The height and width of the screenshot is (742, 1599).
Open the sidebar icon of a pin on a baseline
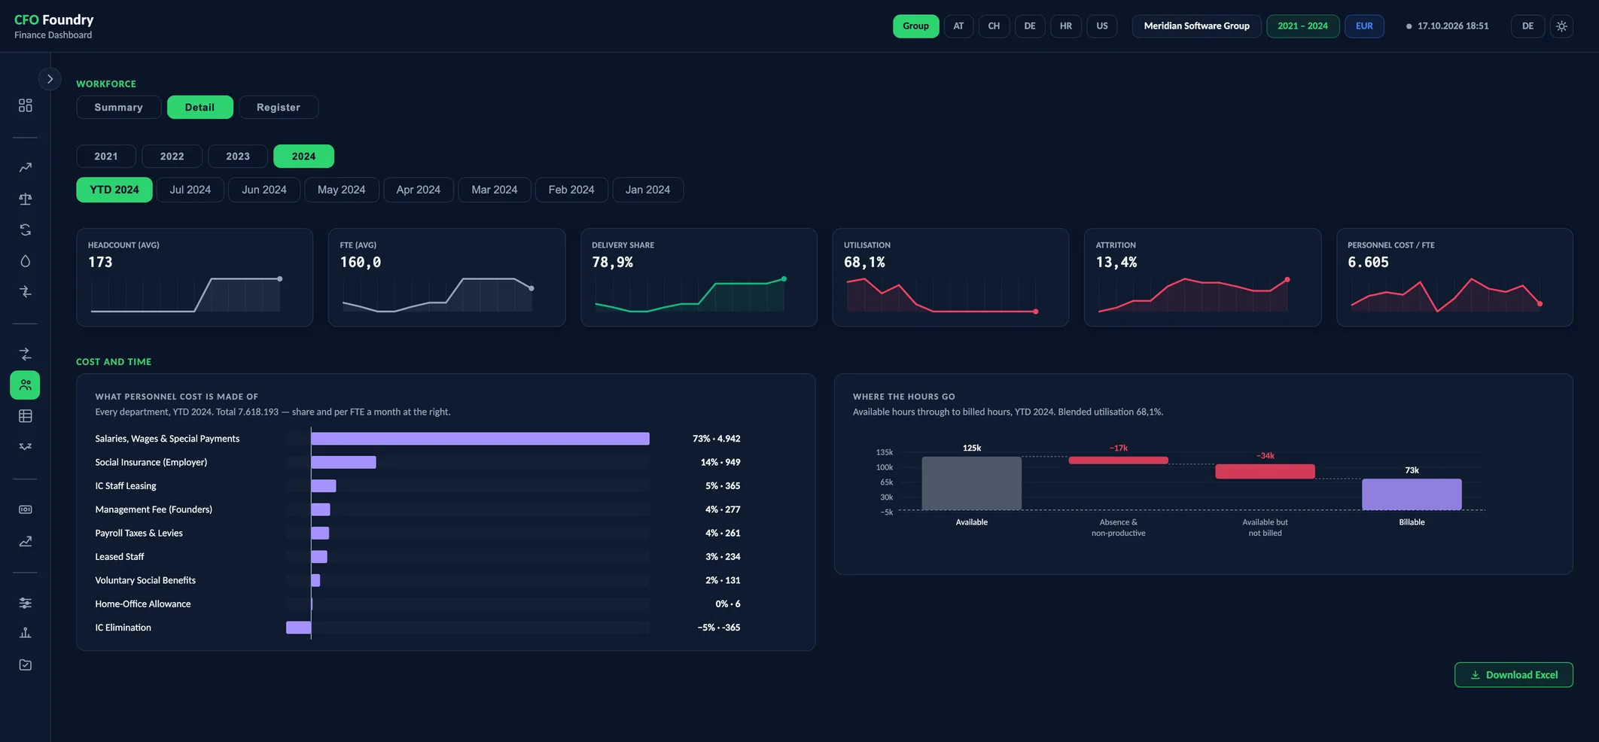pyautogui.click(x=25, y=633)
